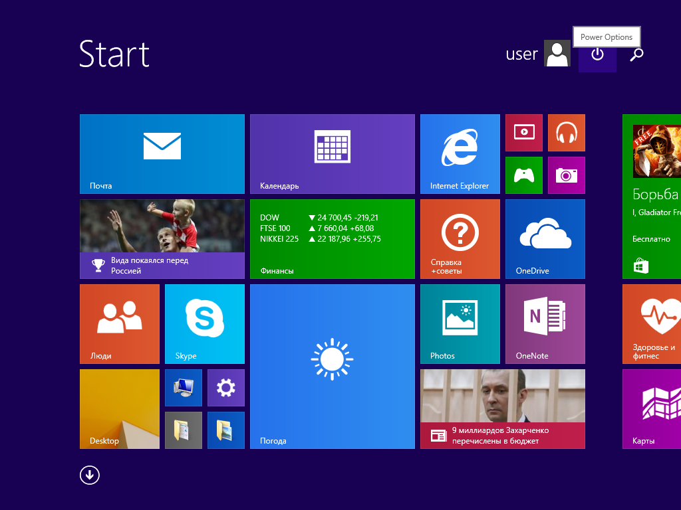
Task: Open the Карты maps tile
Action: 652,409
